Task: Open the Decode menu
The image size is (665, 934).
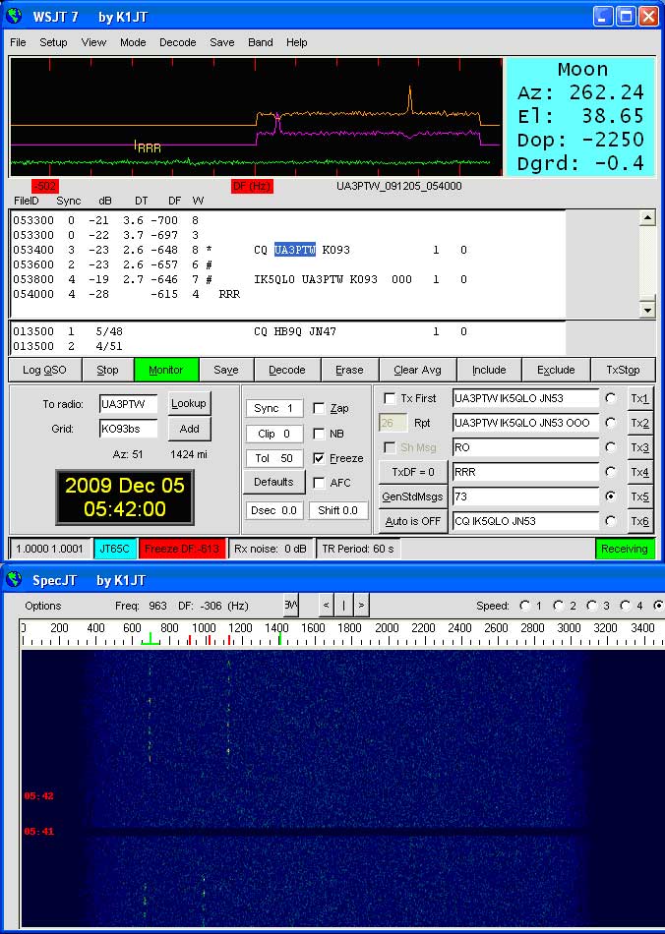Action: pos(178,42)
